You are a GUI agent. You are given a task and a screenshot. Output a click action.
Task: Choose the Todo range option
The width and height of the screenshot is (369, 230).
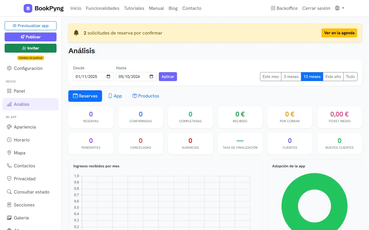tap(350, 76)
